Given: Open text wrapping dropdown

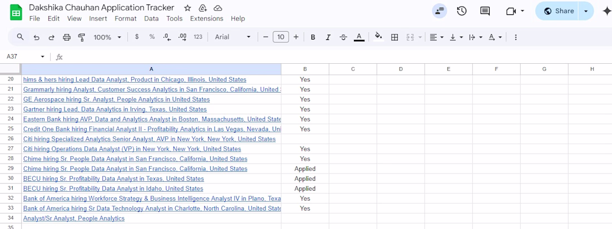Looking at the screenshot, I should [475, 37].
